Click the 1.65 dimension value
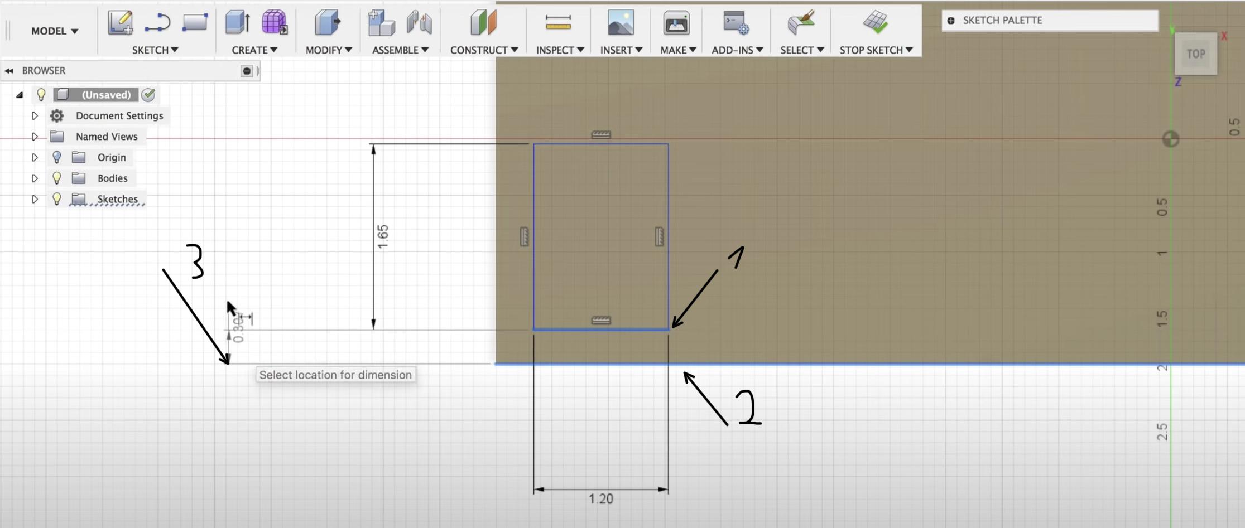This screenshot has width=1245, height=528. (383, 236)
